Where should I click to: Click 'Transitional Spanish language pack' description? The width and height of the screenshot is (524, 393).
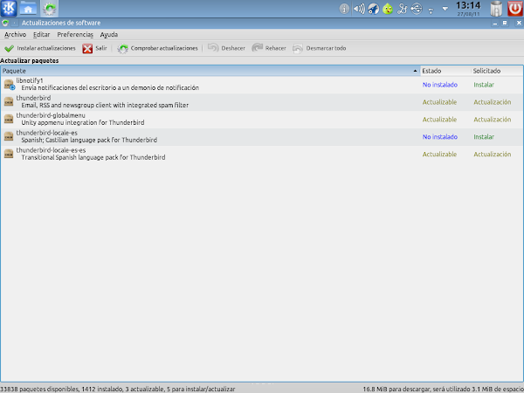coord(93,157)
